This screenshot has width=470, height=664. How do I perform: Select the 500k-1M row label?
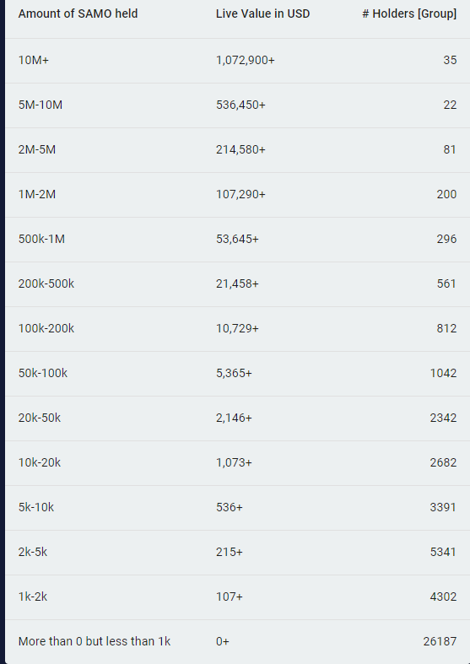click(41, 239)
